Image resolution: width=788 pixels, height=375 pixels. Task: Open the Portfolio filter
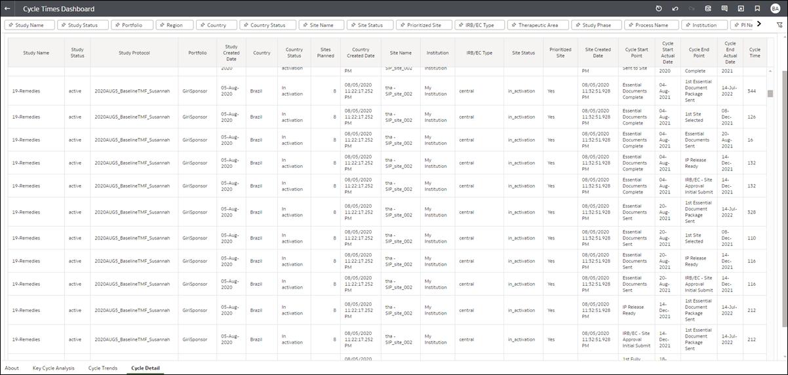(132, 25)
